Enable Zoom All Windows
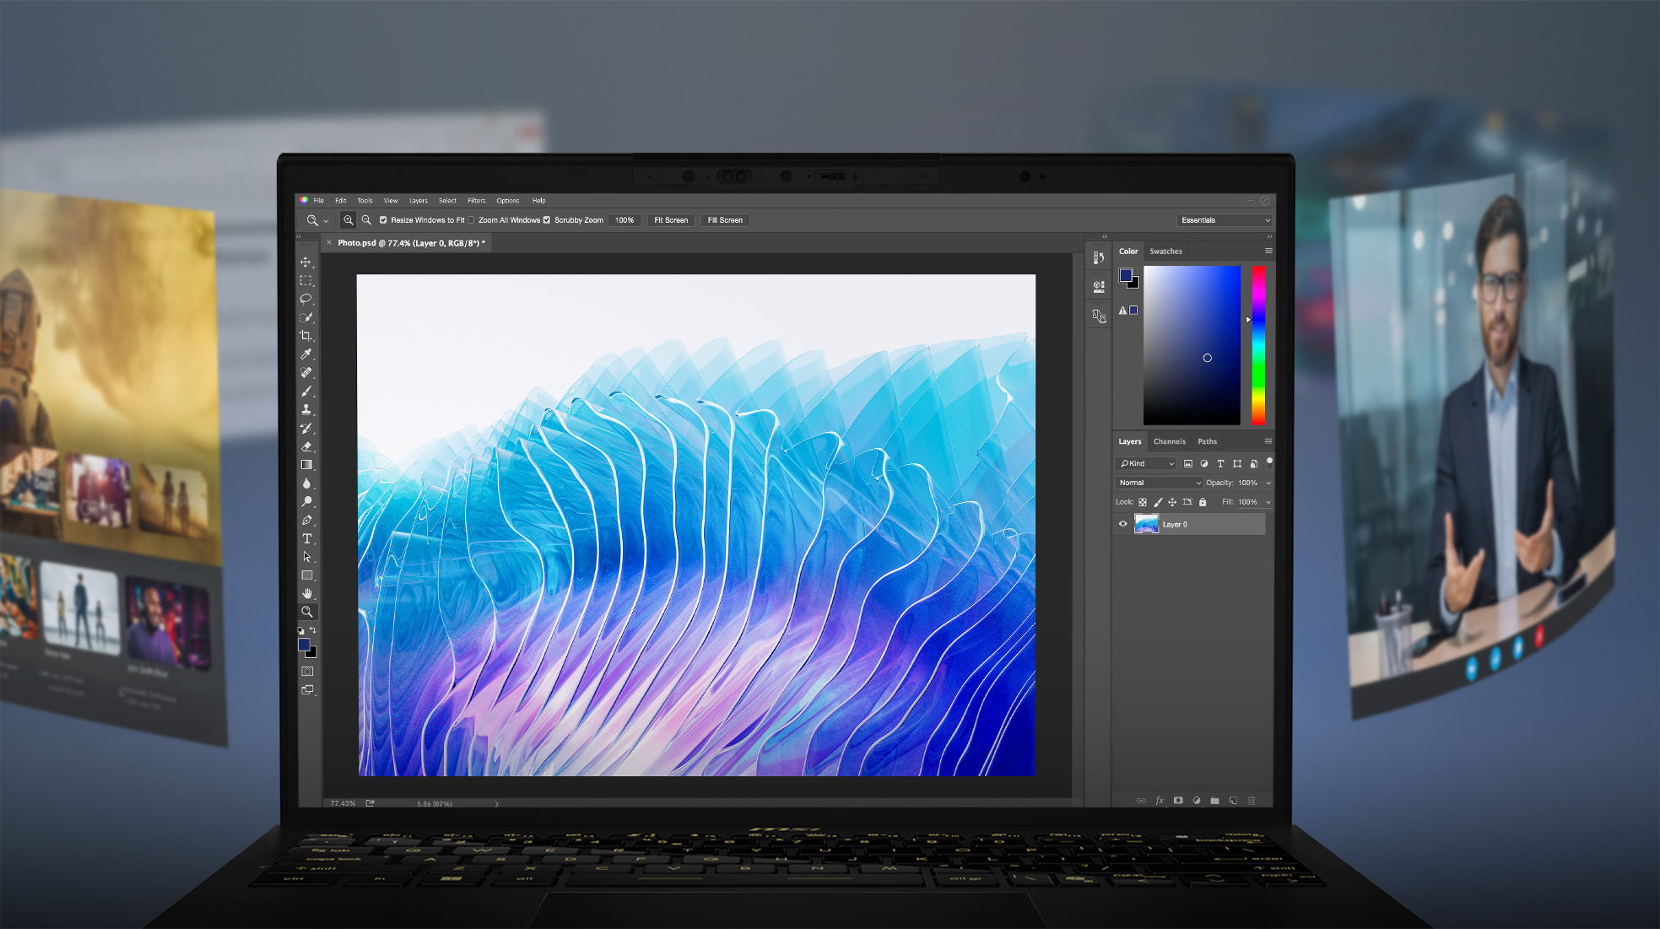This screenshot has height=929, width=1660. [471, 220]
